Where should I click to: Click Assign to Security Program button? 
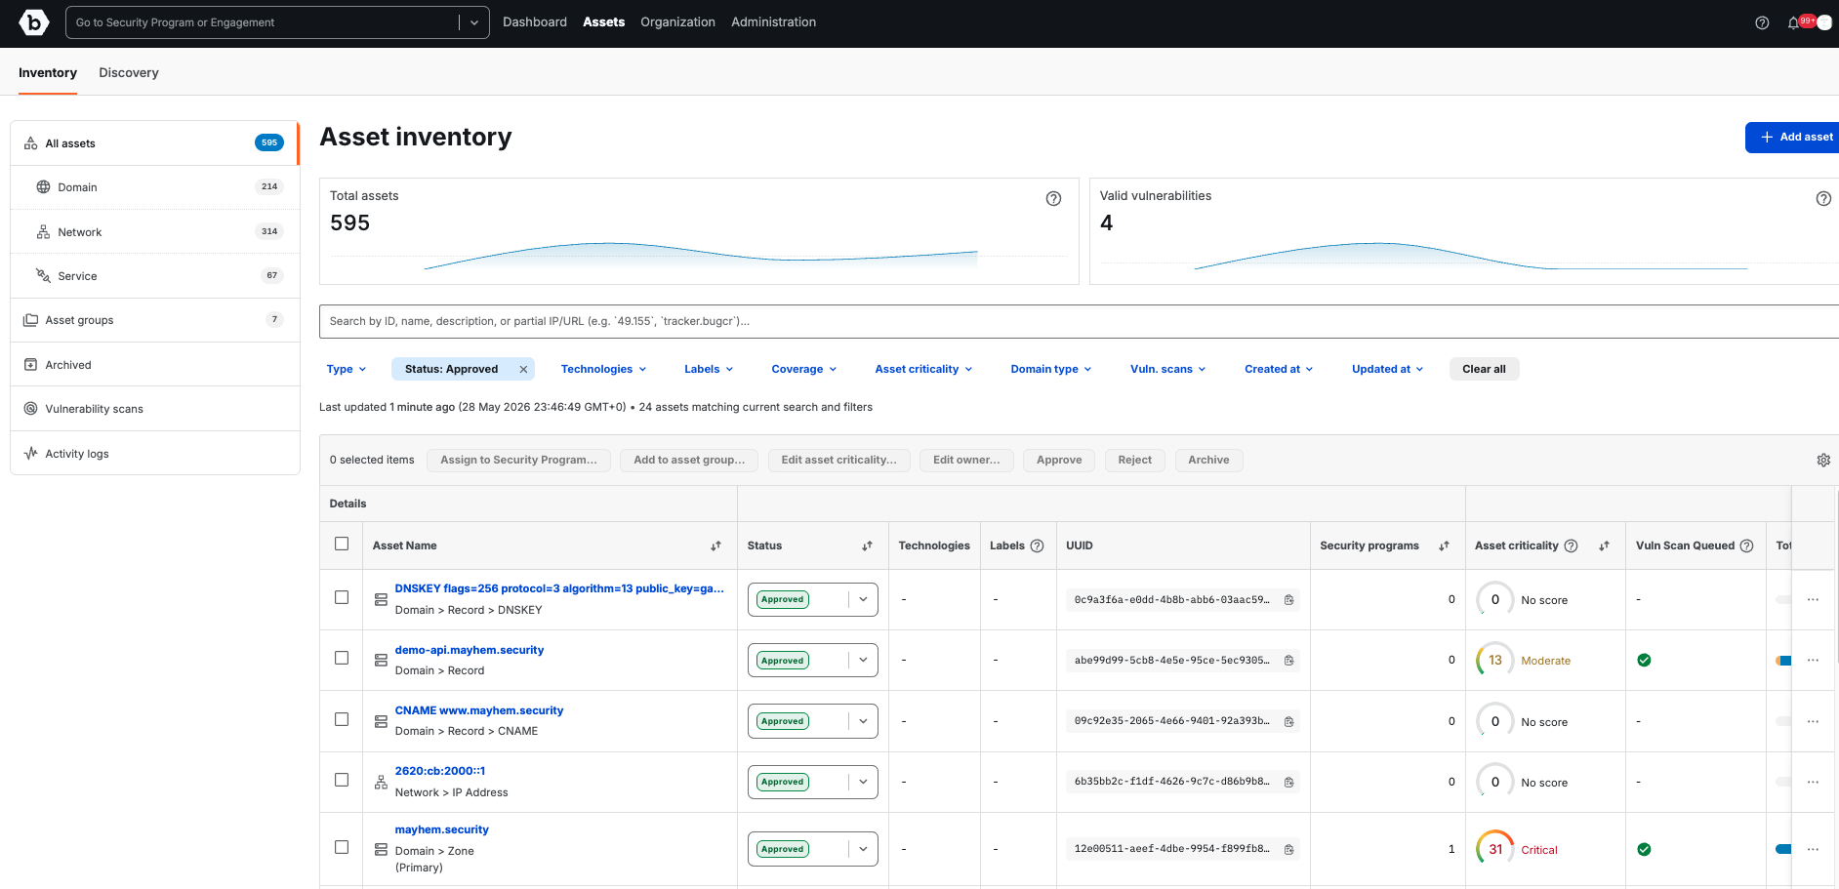(518, 460)
